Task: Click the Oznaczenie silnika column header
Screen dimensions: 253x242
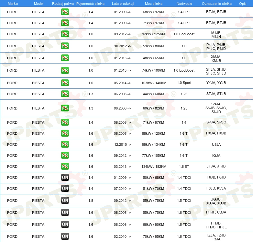Action: tap(216, 4)
